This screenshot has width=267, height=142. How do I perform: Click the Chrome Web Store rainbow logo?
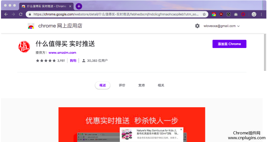point(31,26)
